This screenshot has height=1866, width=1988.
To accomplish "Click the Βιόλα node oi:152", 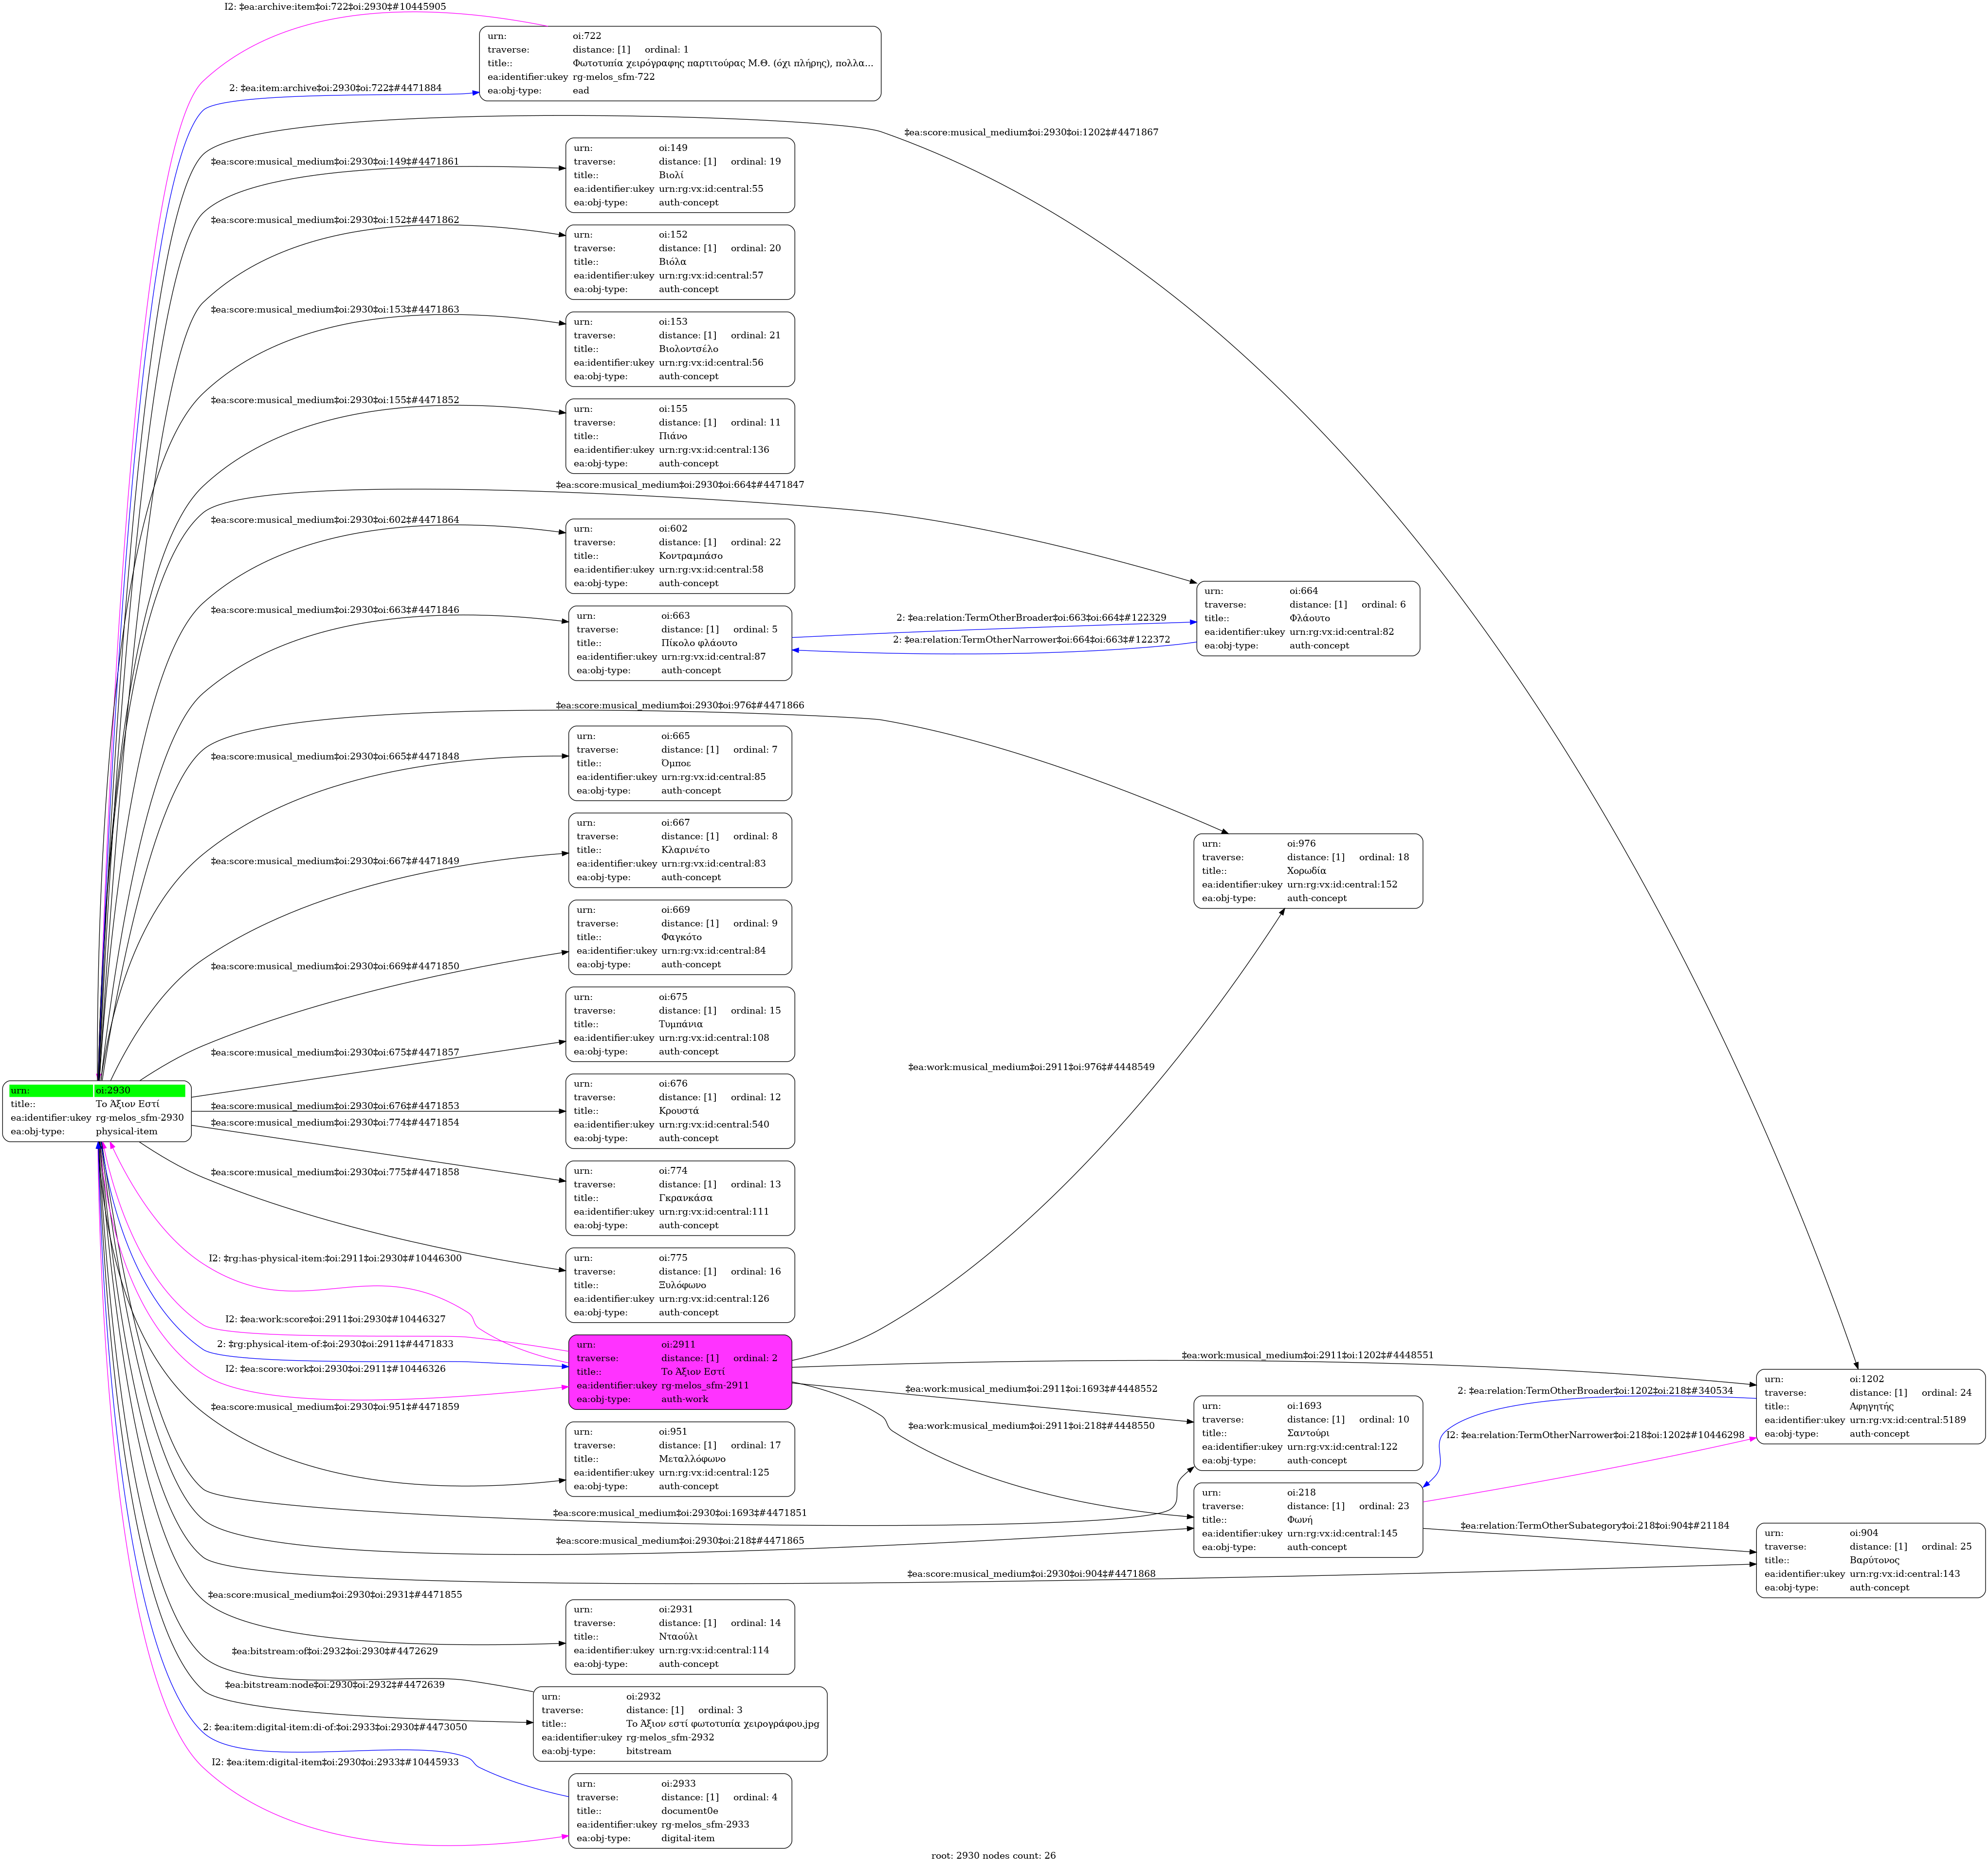I will coord(680,262).
